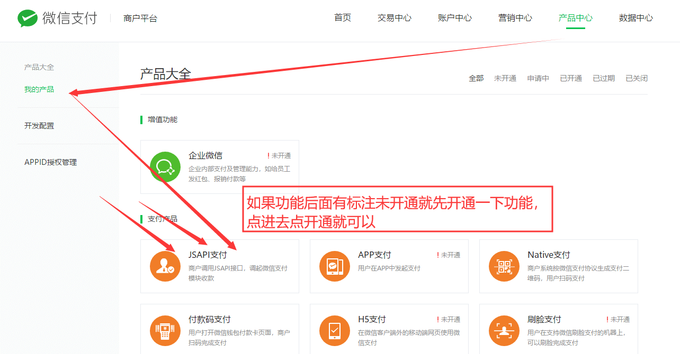
Task: Go to 首页 in top navigation
Action: [x=343, y=17]
